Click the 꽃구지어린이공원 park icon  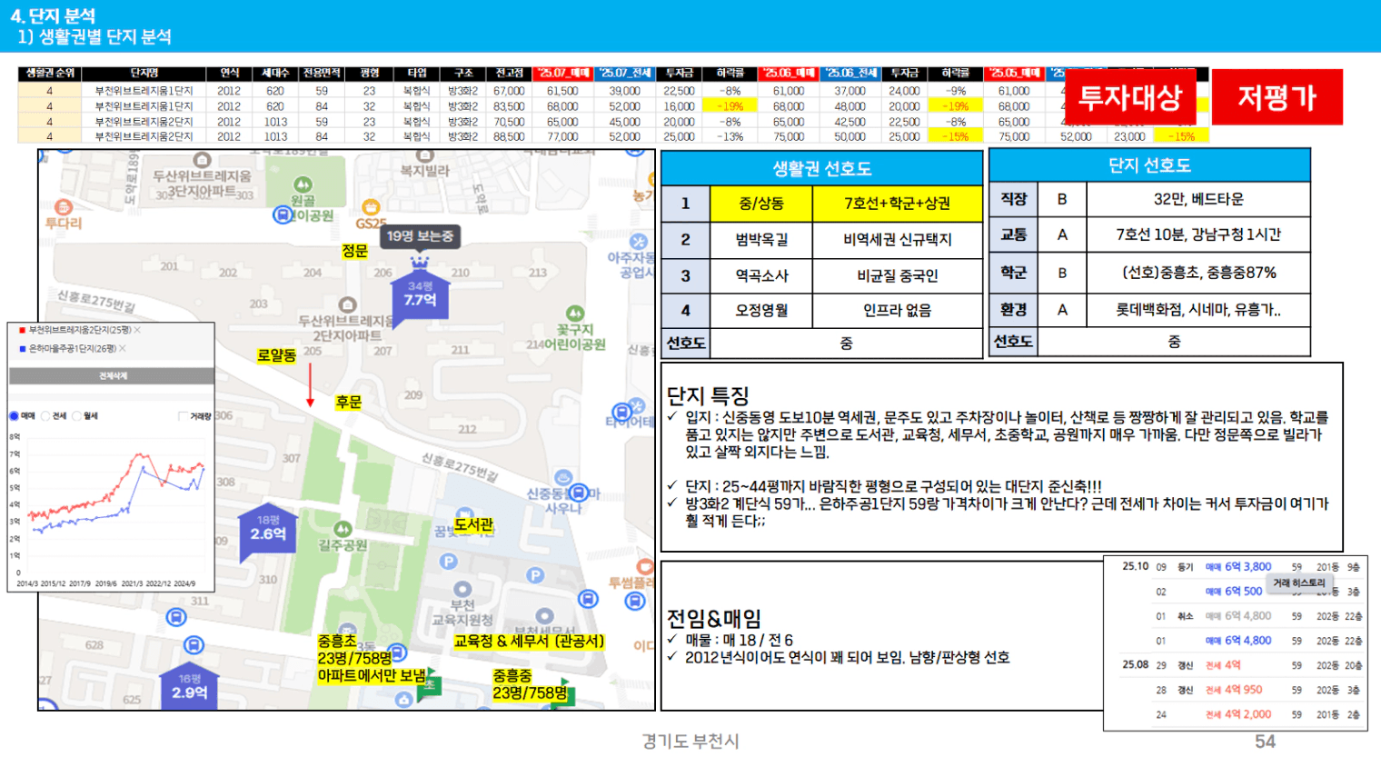(574, 314)
